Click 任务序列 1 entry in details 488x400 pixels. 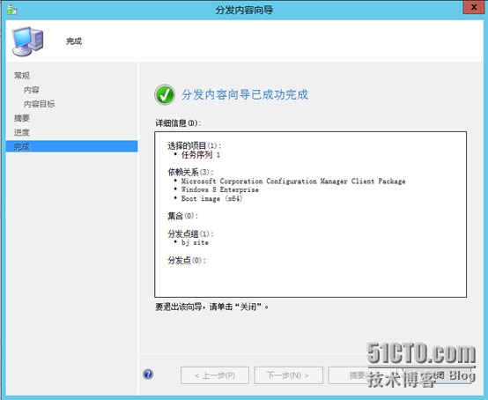pos(201,154)
